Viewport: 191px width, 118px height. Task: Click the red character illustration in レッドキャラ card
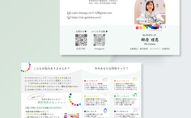[x=105, y=80]
